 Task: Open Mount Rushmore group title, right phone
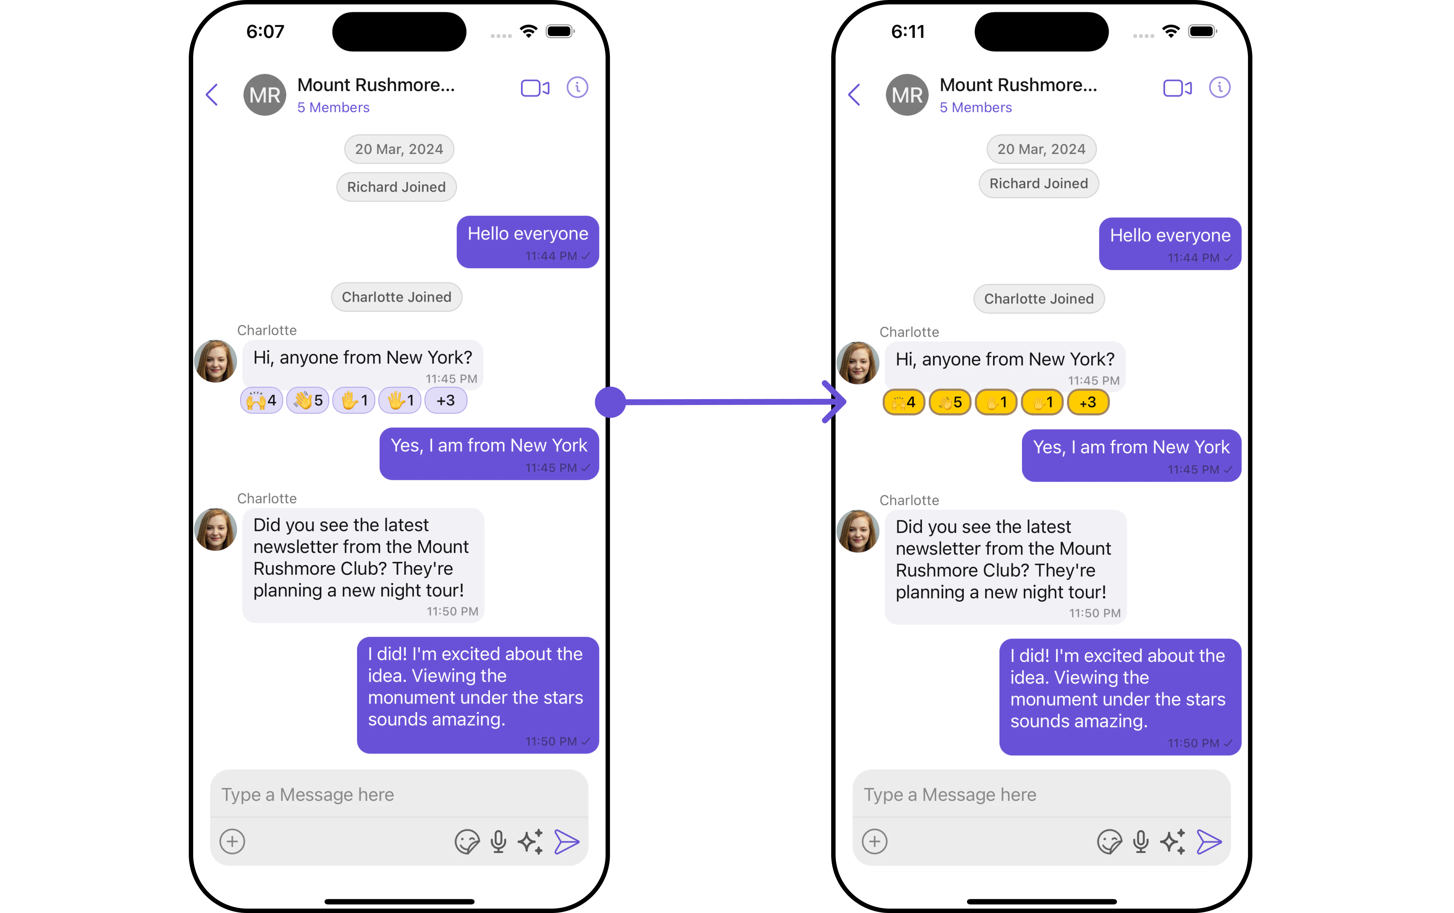coord(1019,85)
